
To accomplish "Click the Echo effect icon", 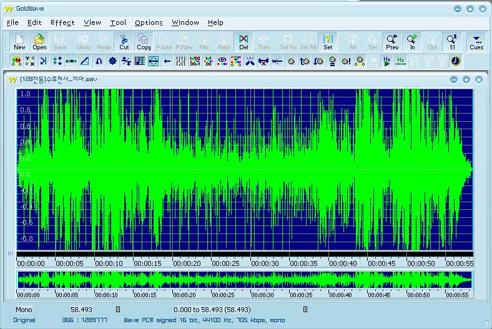I will click(43, 61).
